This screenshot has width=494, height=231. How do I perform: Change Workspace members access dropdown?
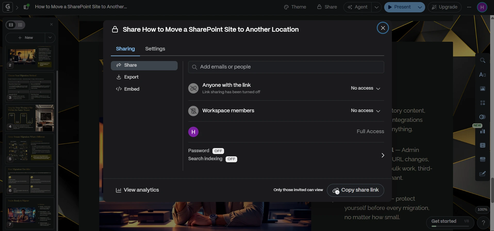point(365,111)
